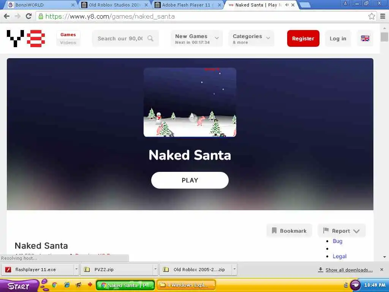The image size is (389, 292).
Task: Click the search magnifier icon
Action: [150, 38]
